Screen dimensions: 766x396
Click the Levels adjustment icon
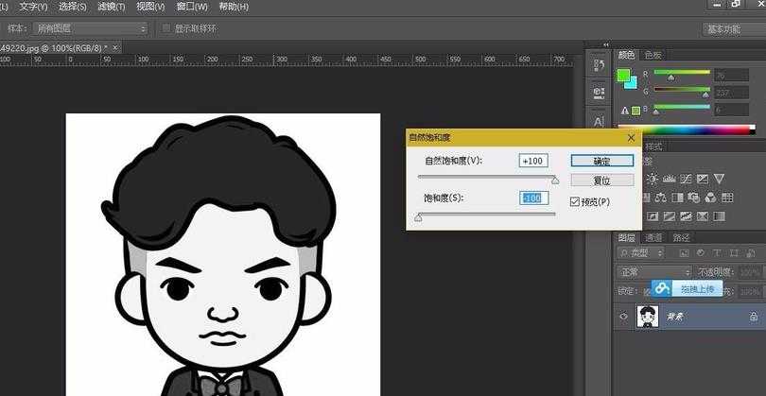pos(669,178)
